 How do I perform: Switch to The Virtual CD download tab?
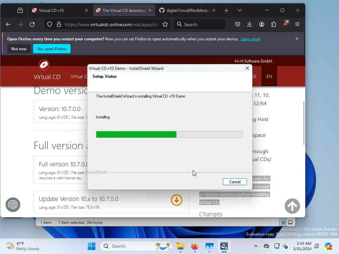[121, 10]
